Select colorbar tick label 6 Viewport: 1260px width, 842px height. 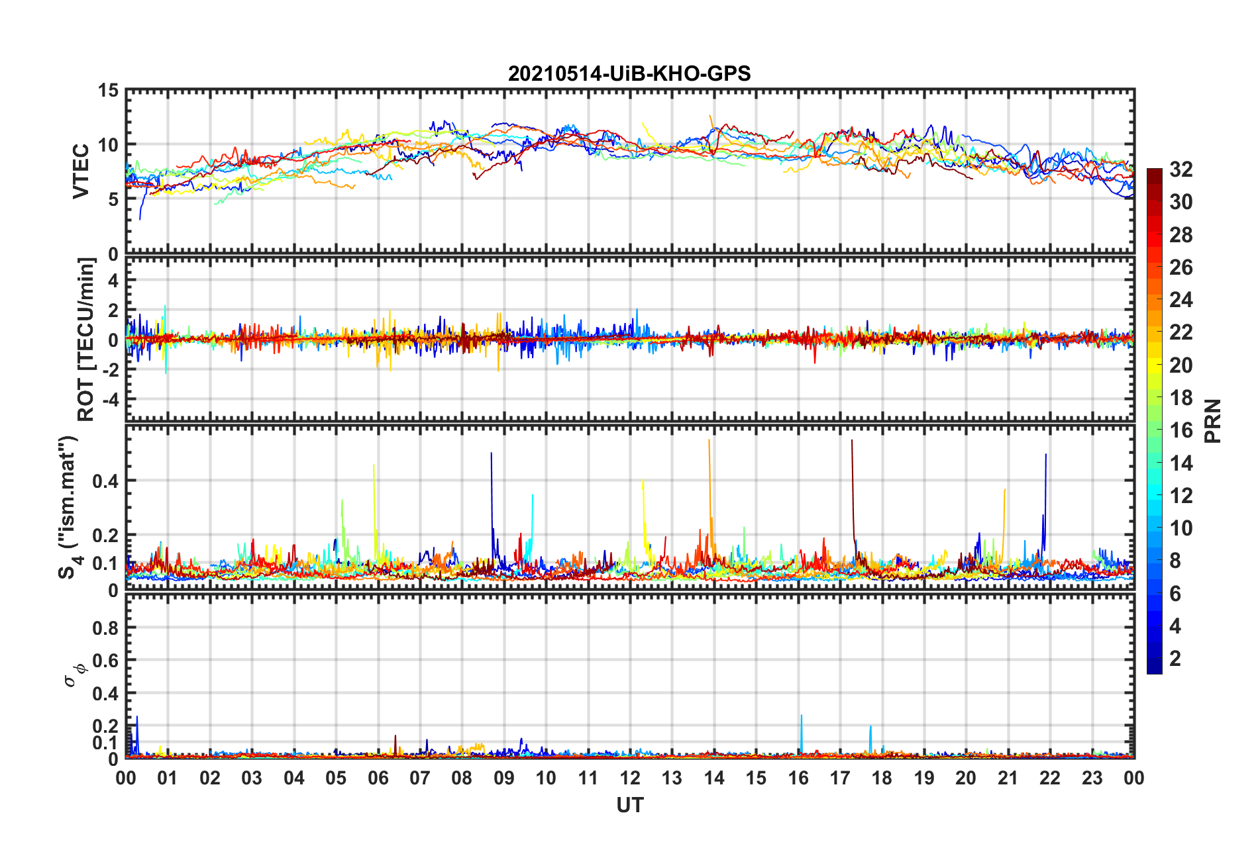[x=1175, y=594]
